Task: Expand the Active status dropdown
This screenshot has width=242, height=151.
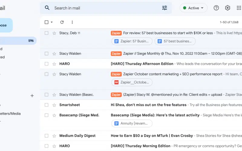Action: (x=194, y=8)
